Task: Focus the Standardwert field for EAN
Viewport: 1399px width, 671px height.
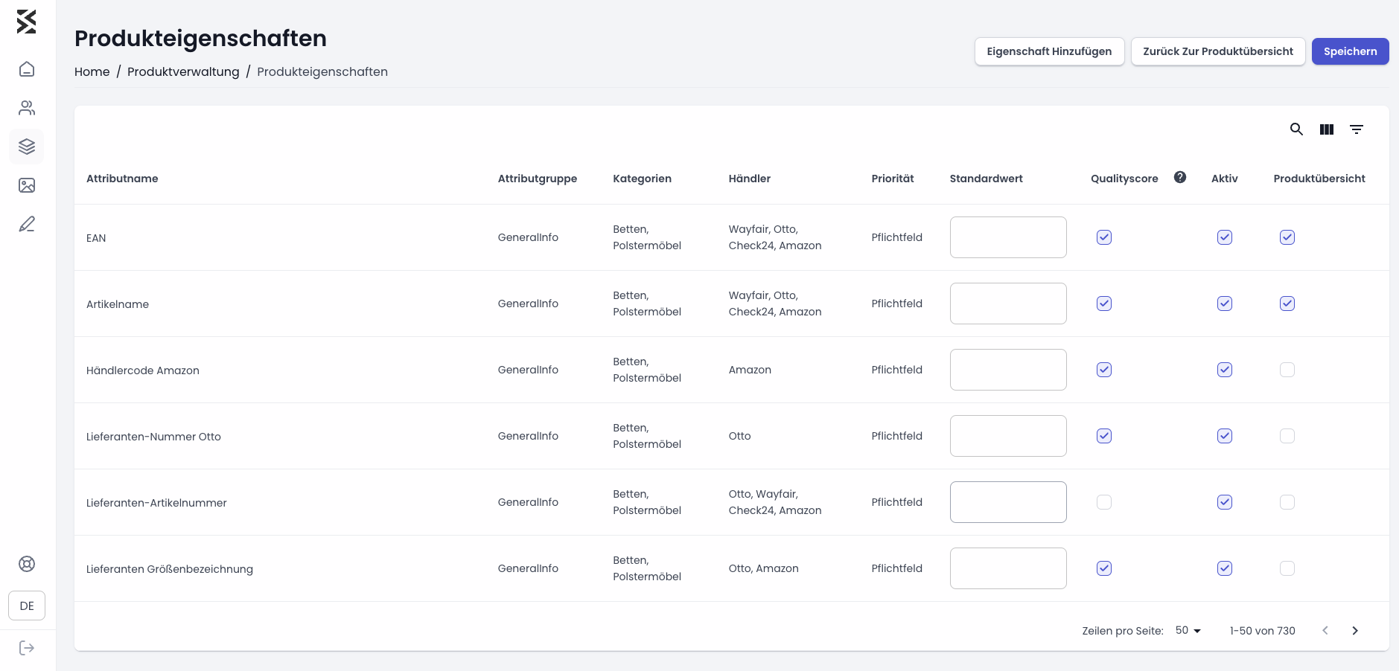Action: (x=1008, y=237)
